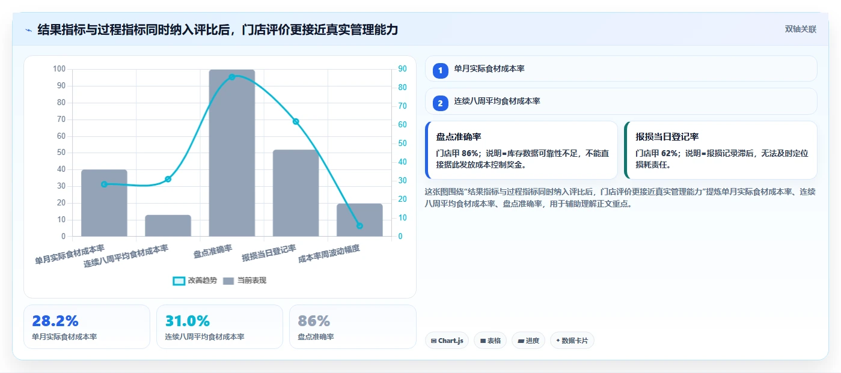Click the 单月实际食材成本率 bar
This screenshot has width=841, height=373.
point(104,203)
